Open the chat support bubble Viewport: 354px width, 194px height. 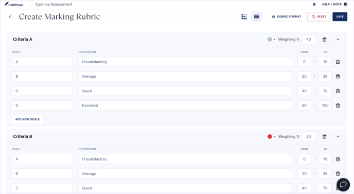pos(343,185)
